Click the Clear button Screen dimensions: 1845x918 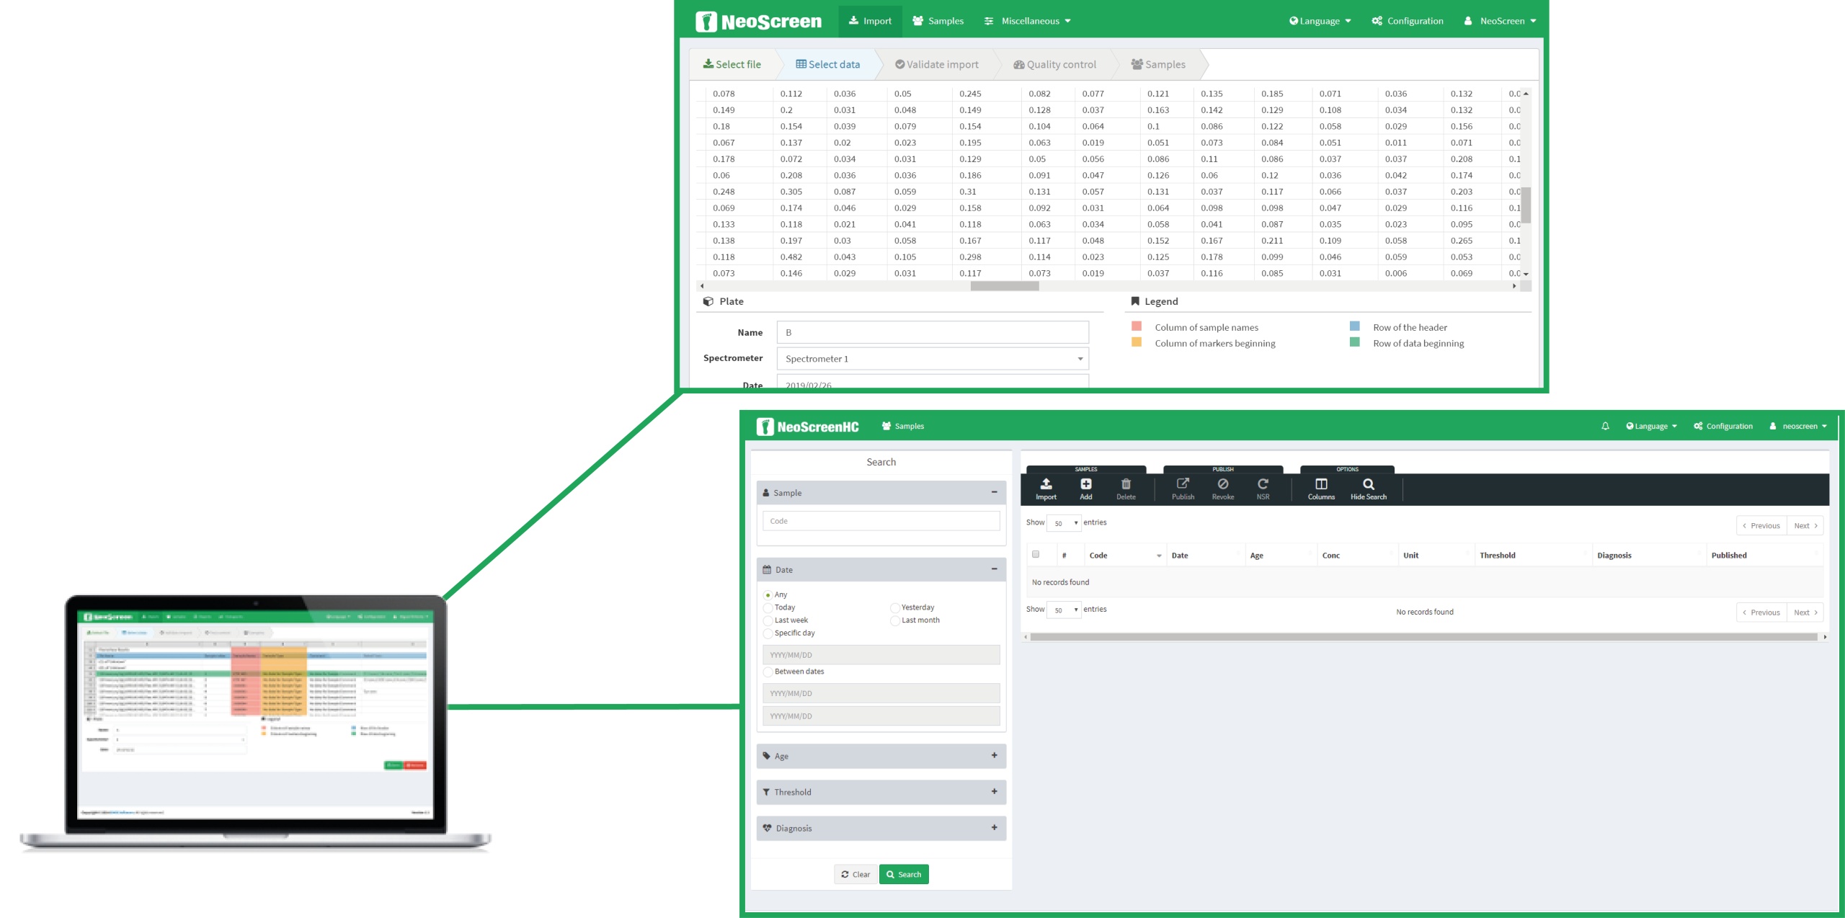(855, 874)
